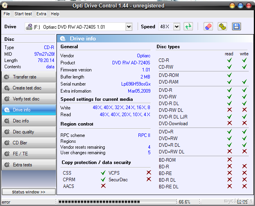Click the green check mark beside CPRM
This screenshot has height=206, width=255.
(x=103, y=179)
